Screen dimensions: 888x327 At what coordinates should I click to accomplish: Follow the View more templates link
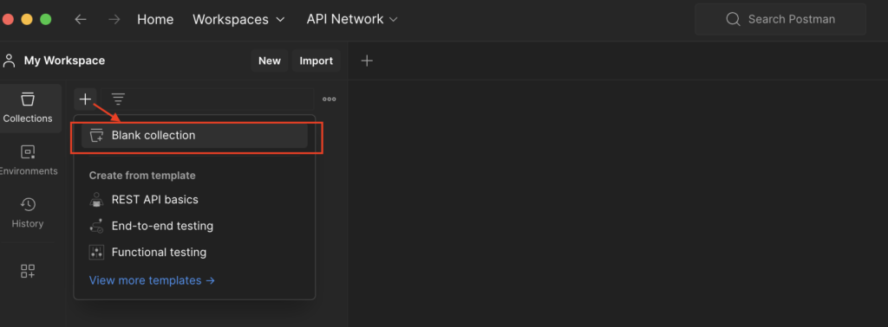[152, 280]
